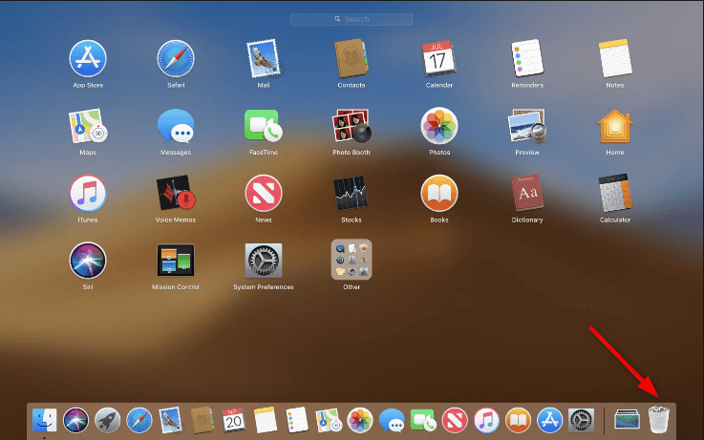Open FaceTime icon in the Dock
The height and width of the screenshot is (440, 704).
coord(423,420)
